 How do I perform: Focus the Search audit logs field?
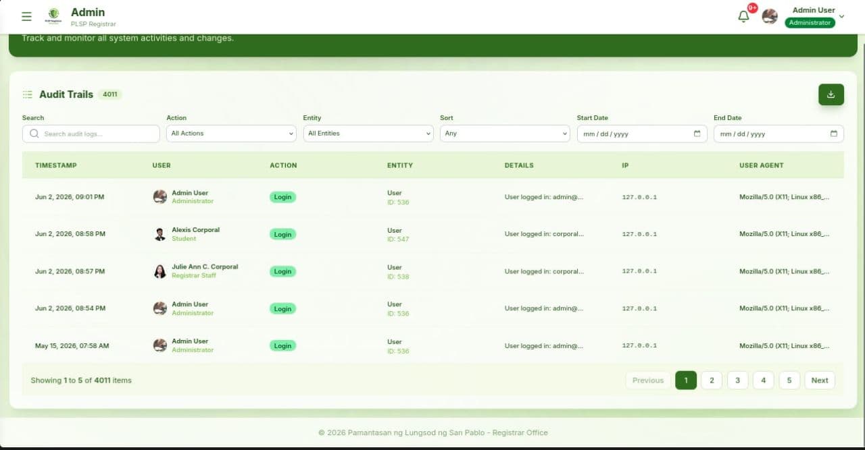(91, 134)
